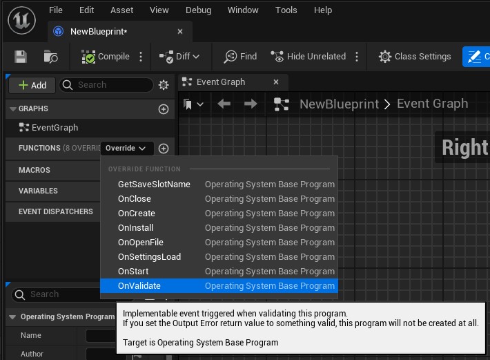Open the Tools menu
The height and width of the screenshot is (360, 490).
(286, 10)
